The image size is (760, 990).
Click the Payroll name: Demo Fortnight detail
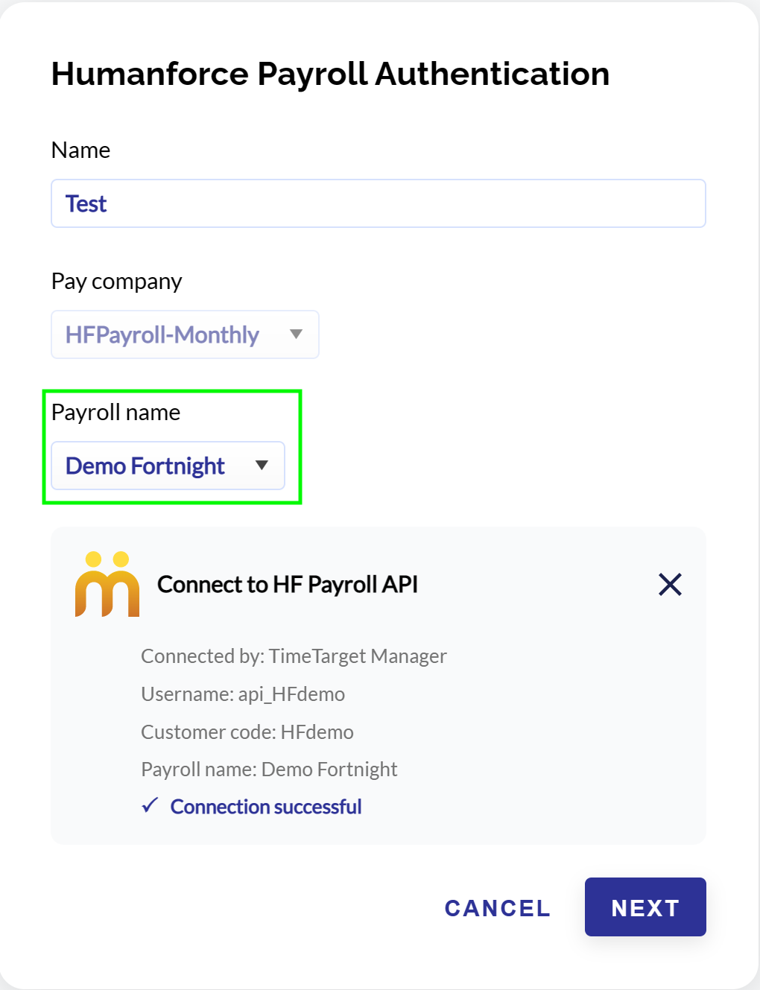(269, 769)
